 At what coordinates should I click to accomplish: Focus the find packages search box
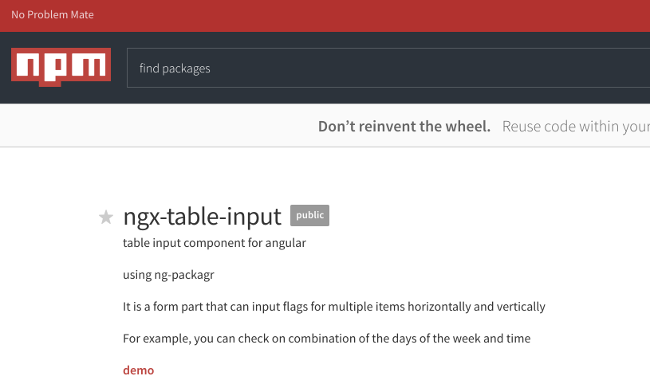click(x=388, y=68)
